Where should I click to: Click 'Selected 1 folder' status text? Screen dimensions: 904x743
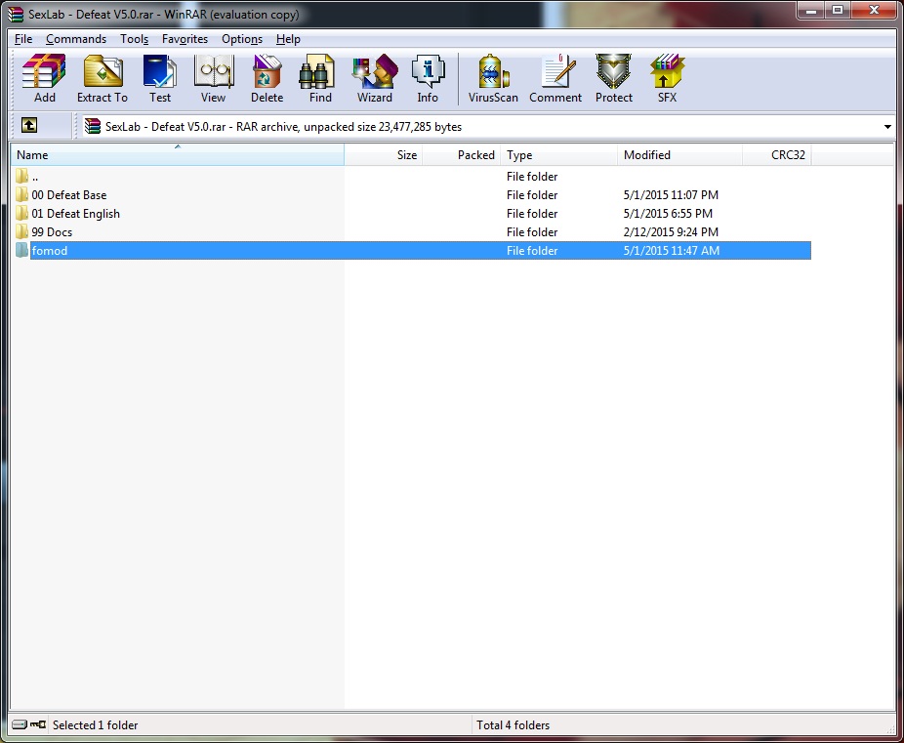click(95, 724)
